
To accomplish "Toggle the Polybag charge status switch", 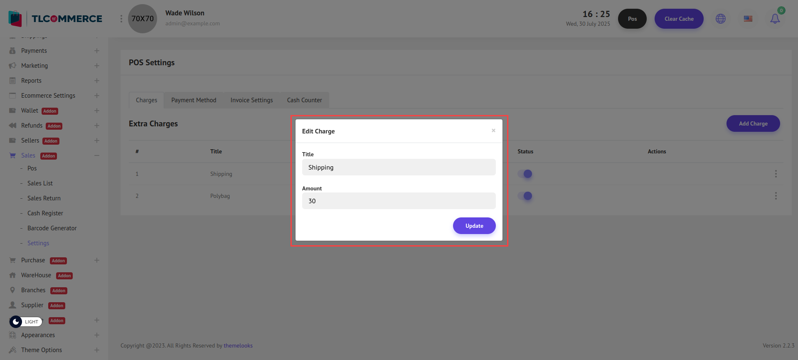I will (525, 196).
